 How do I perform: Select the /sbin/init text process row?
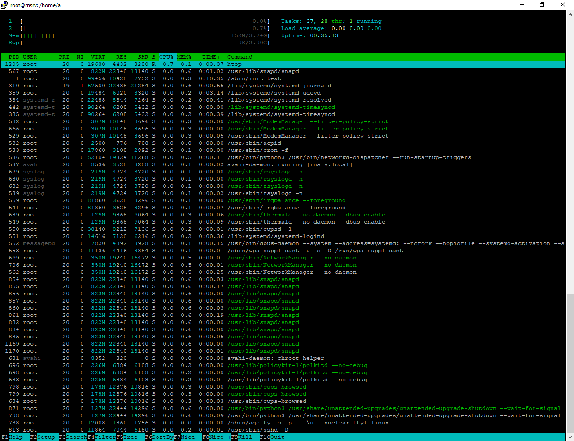pos(283,78)
